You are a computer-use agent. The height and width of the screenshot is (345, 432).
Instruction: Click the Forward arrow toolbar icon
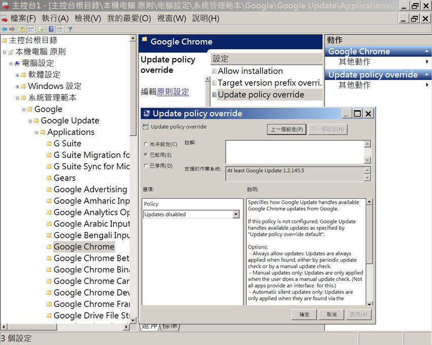coord(12,29)
